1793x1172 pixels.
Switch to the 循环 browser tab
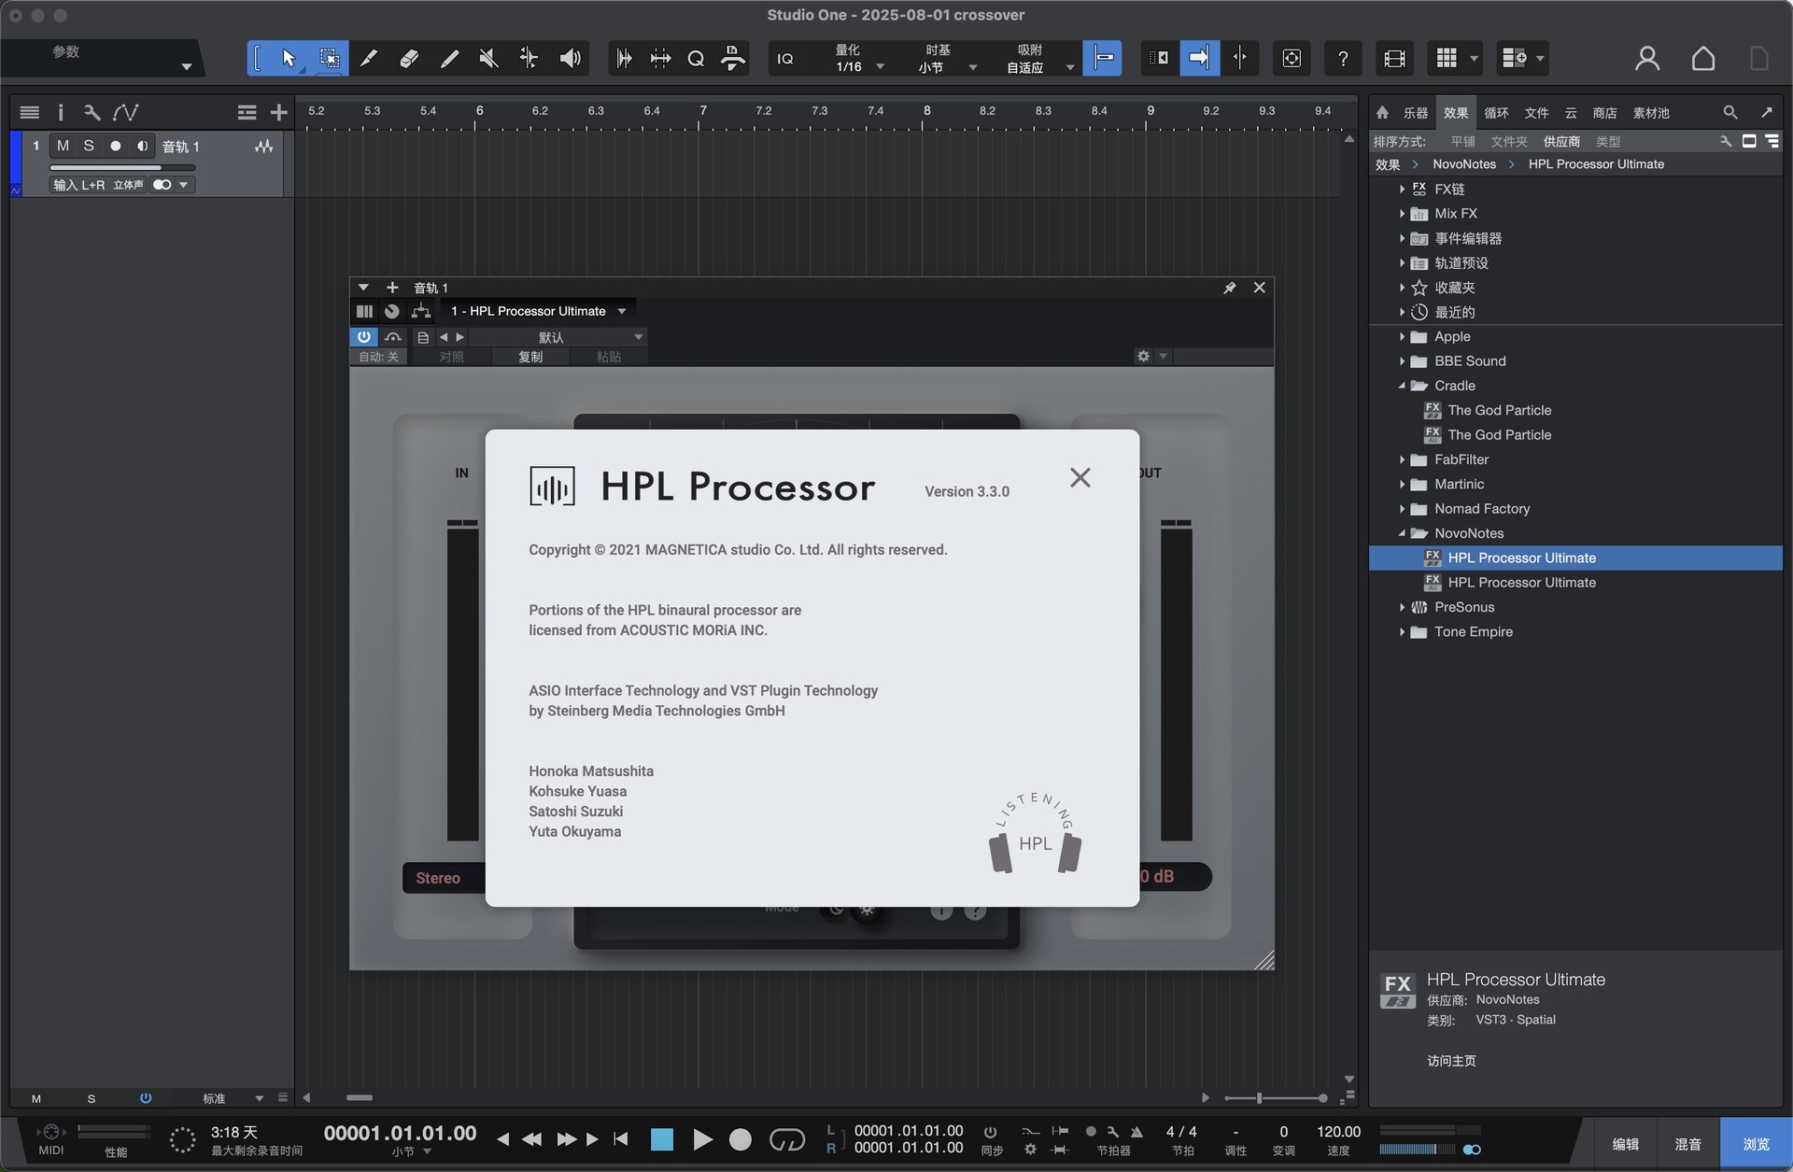point(1496,113)
